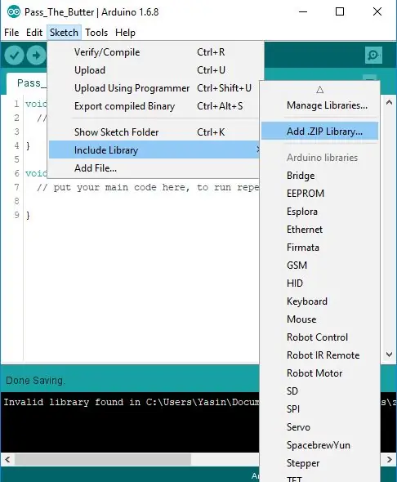Viewport: 397px width, 482px height.
Task: Include the Stepper library
Action: tap(319, 463)
